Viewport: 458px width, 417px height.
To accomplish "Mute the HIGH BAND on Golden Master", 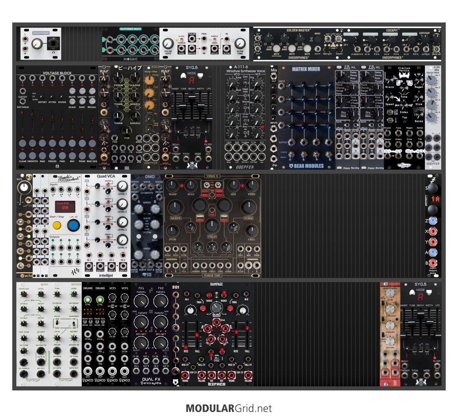I will 307,48.
